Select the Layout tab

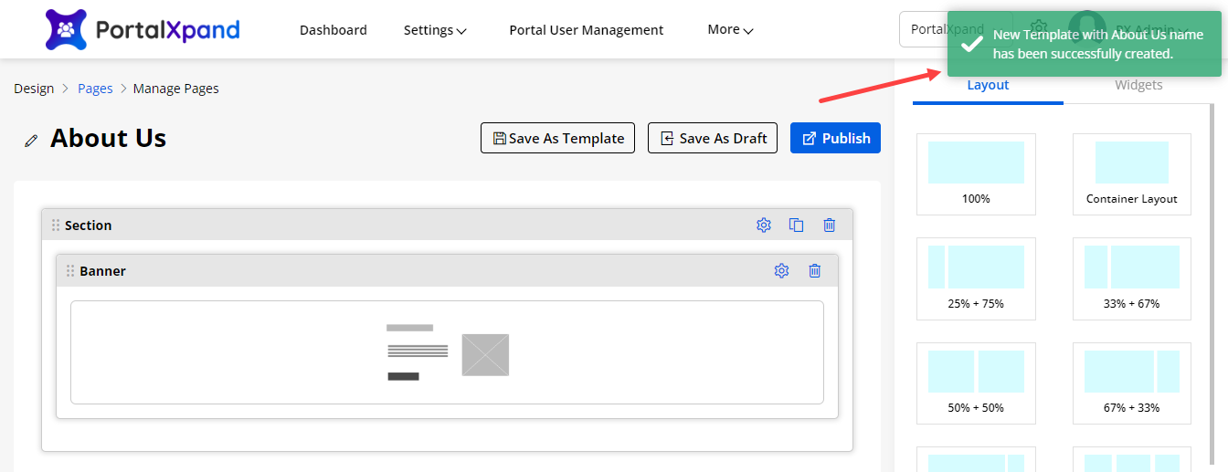coord(988,85)
